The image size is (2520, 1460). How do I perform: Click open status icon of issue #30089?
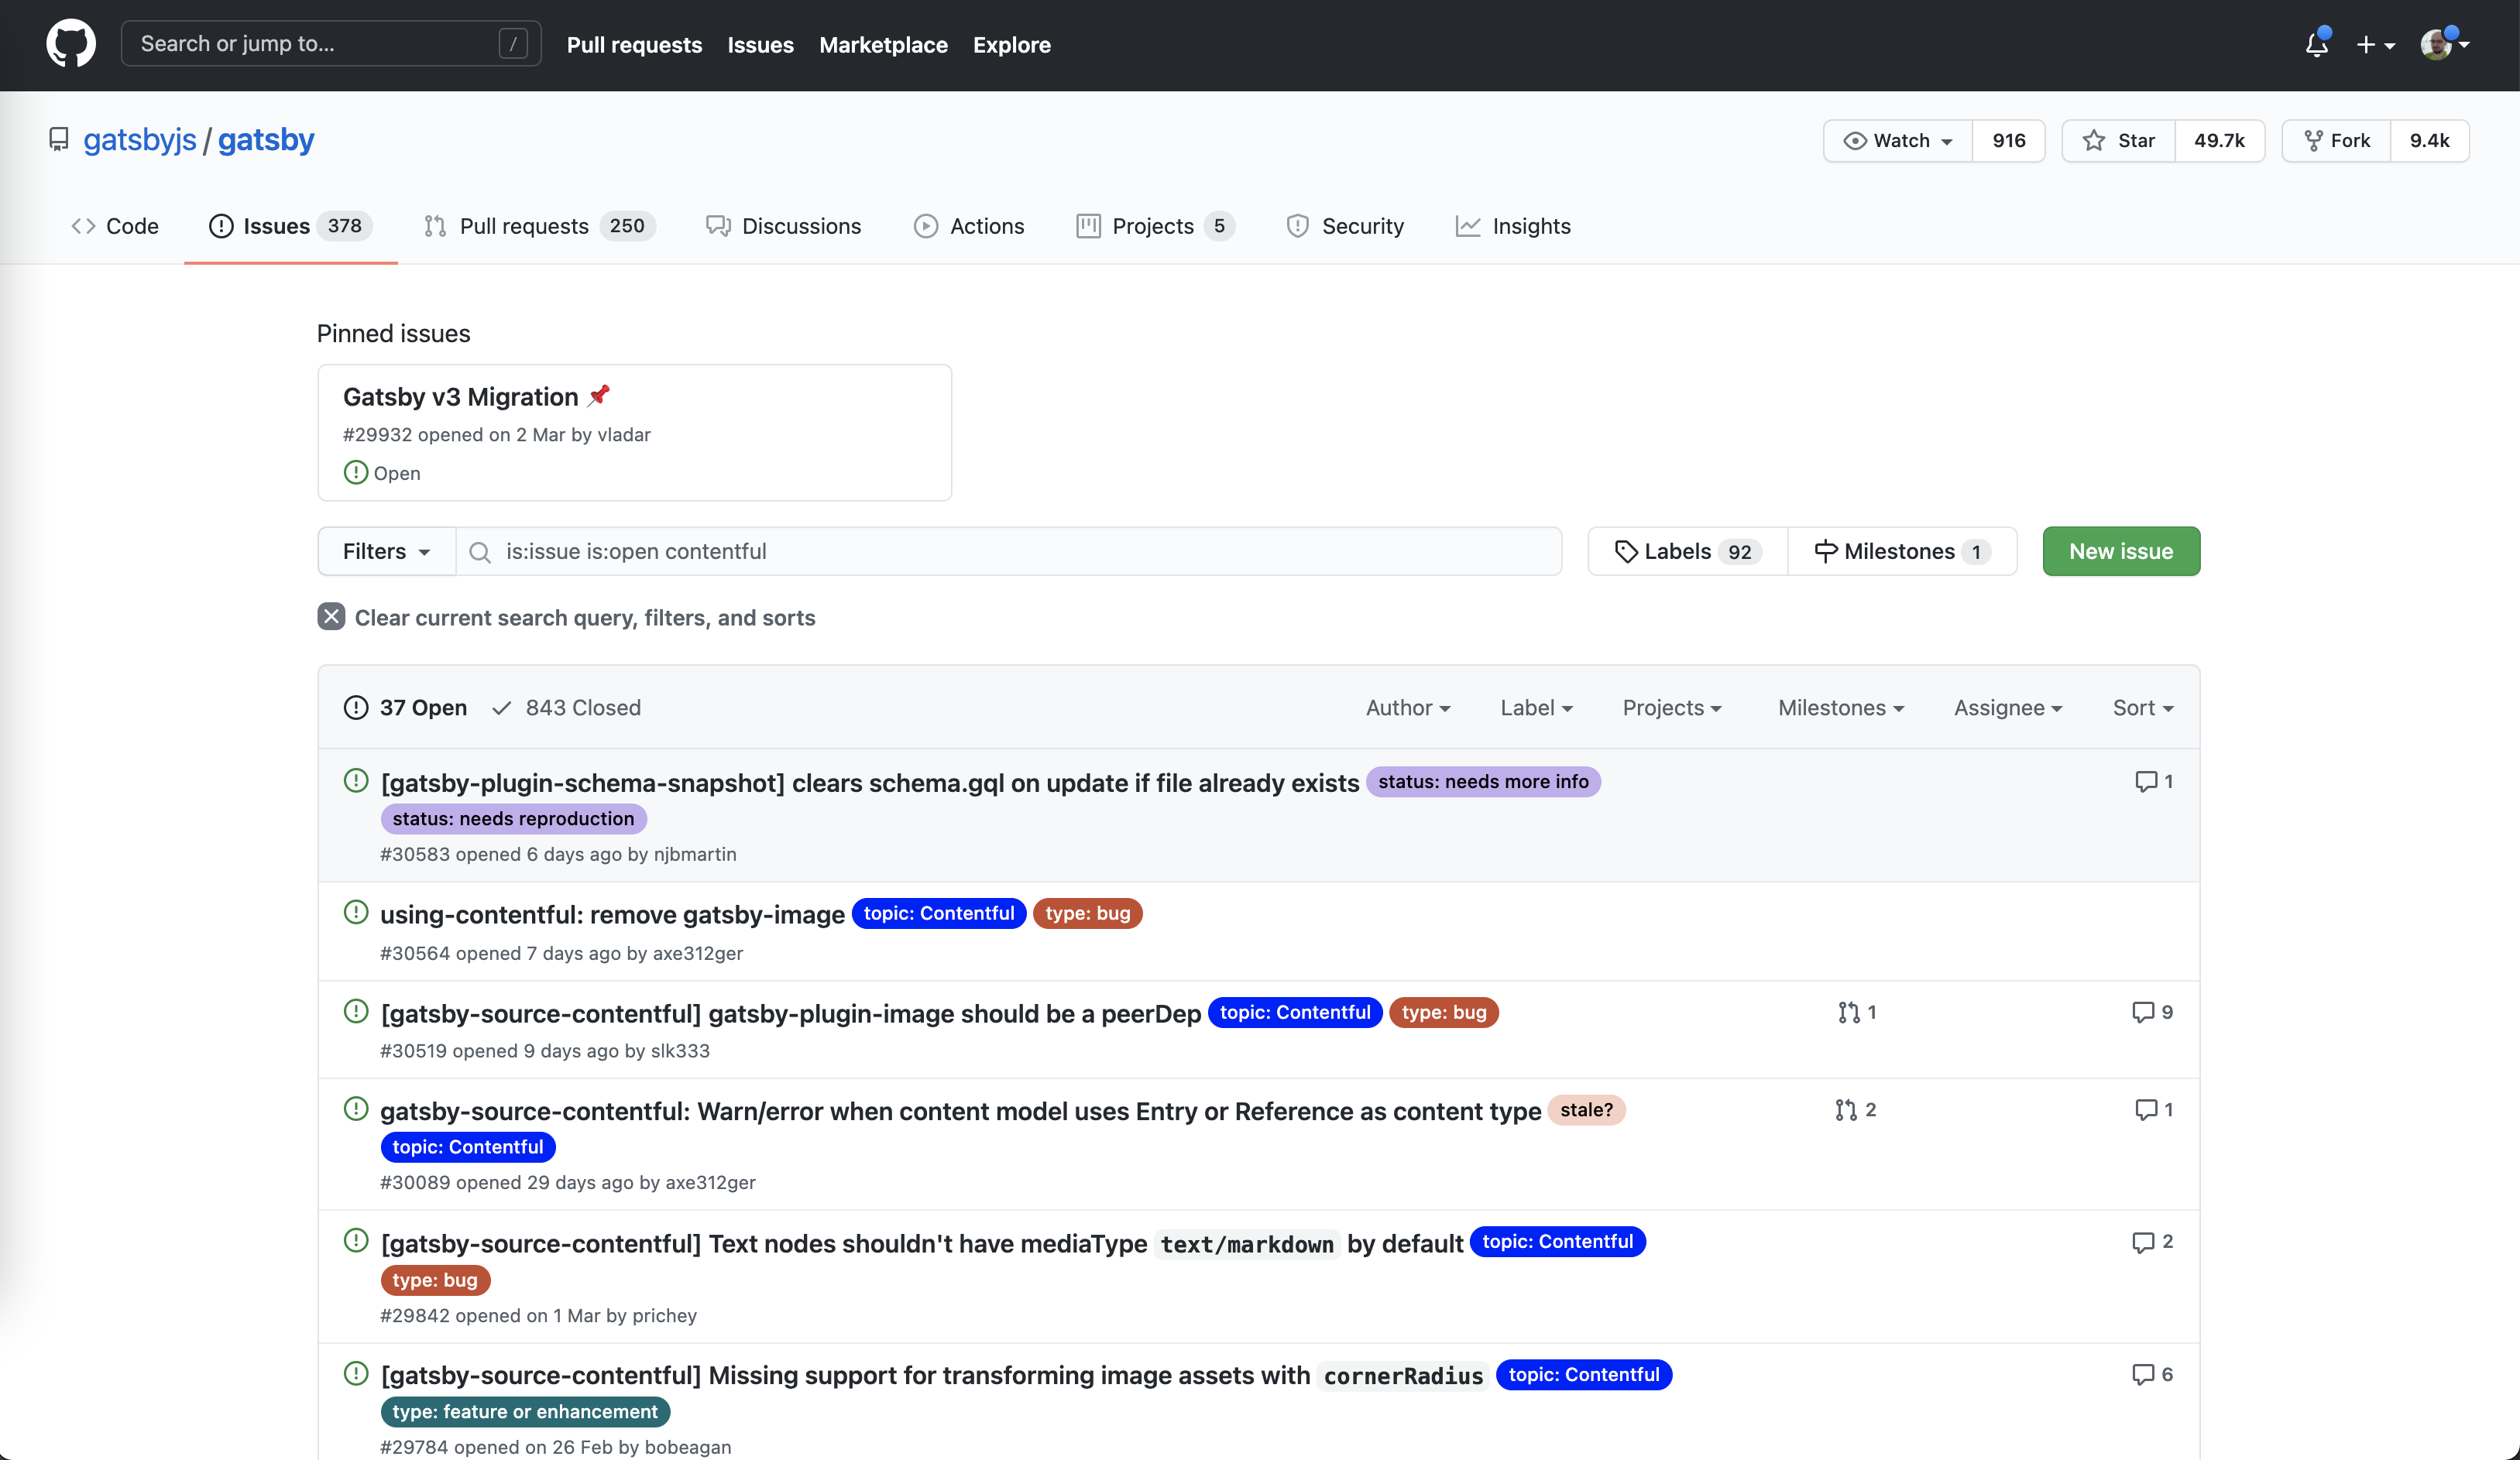(x=356, y=1109)
